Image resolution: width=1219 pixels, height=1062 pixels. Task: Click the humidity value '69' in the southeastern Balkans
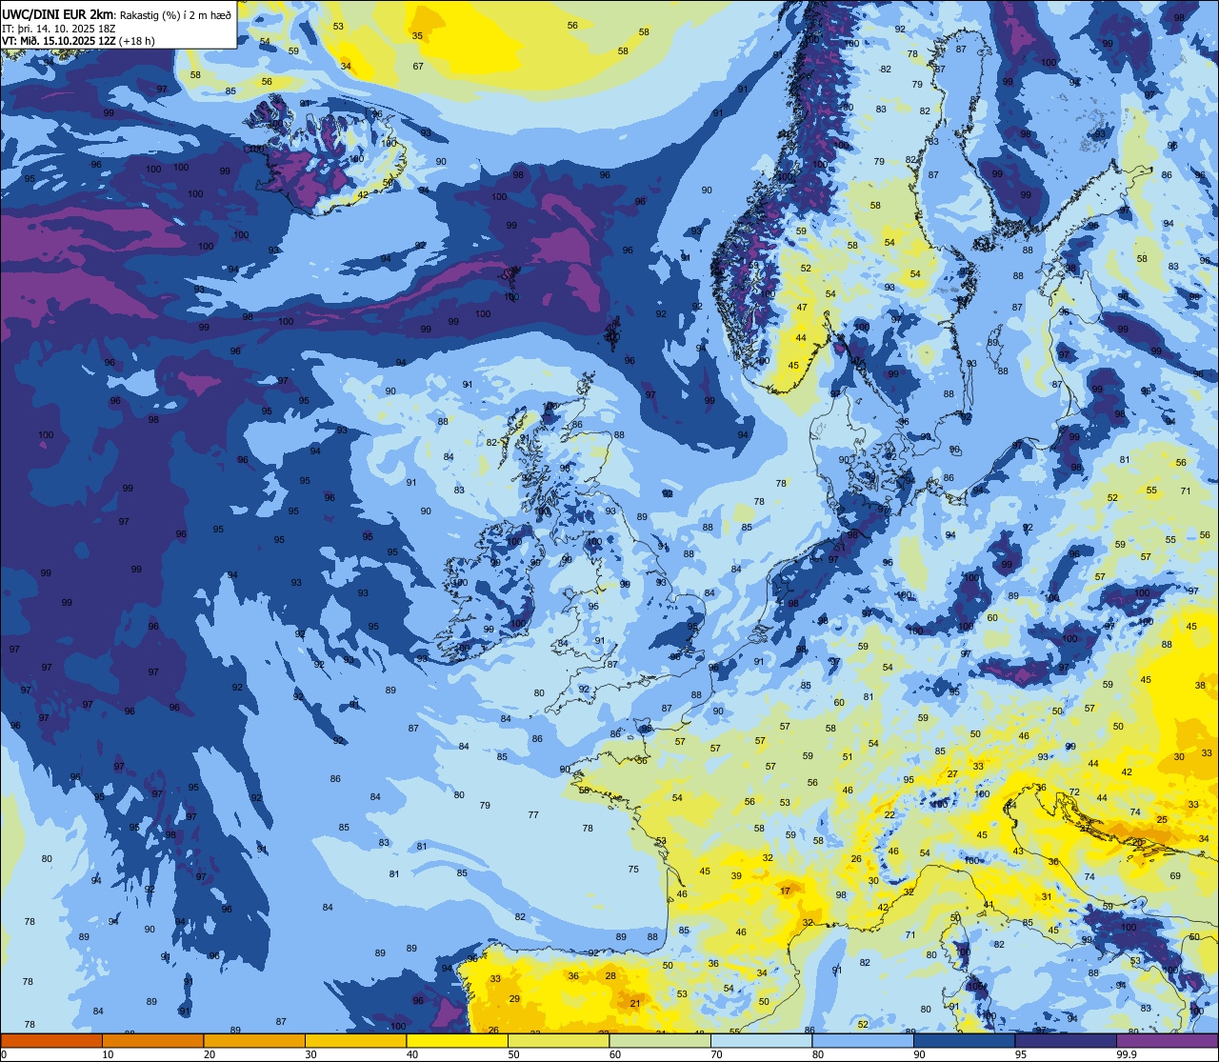[x=1175, y=876]
